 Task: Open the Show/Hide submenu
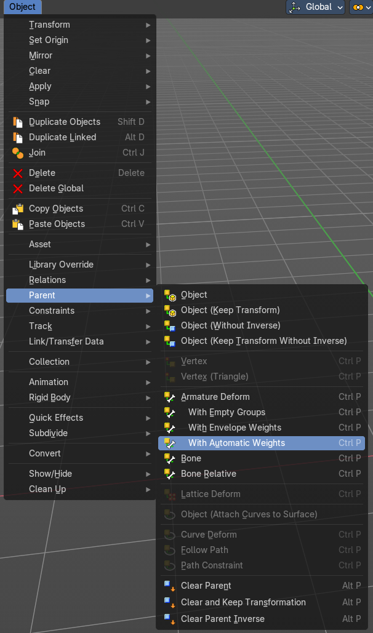pyautogui.click(x=79, y=474)
